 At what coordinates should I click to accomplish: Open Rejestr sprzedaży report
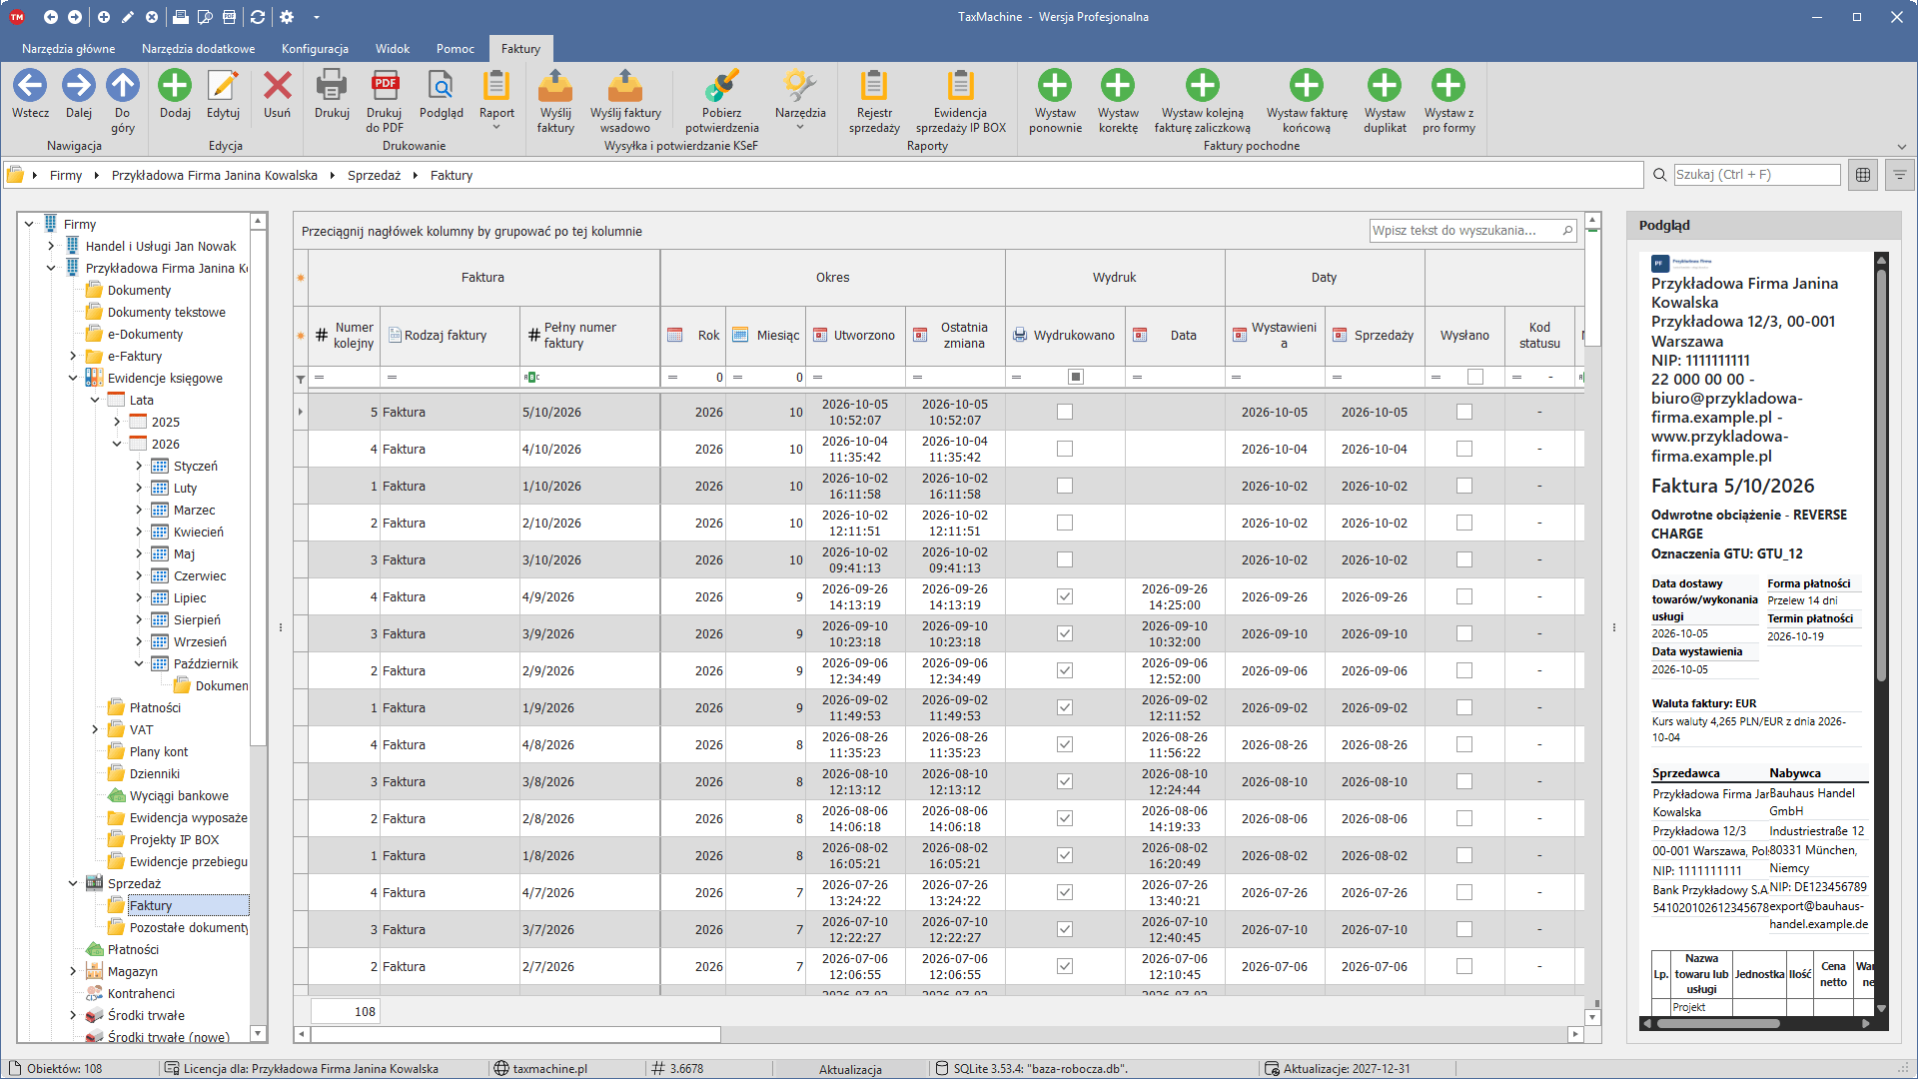(874, 86)
